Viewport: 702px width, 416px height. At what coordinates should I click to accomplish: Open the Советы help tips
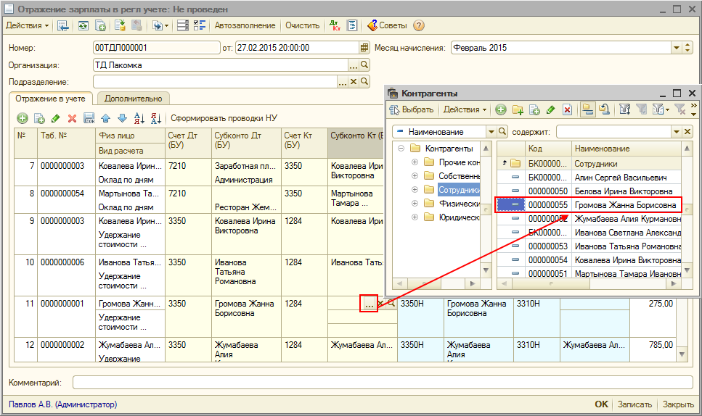387,25
